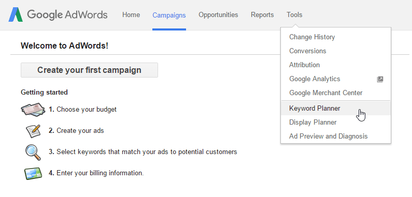Click the notepad and pencil ads icon
Viewport: 412px width, 197px height.
click(33, 131)
